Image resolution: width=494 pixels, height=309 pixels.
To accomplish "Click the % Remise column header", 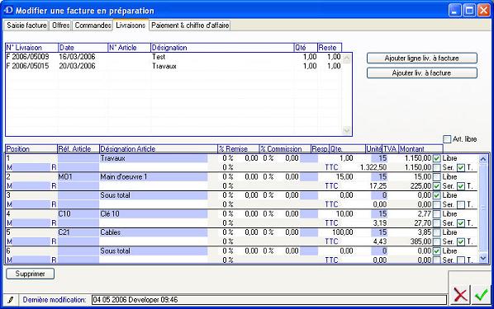I will [238, 149].
